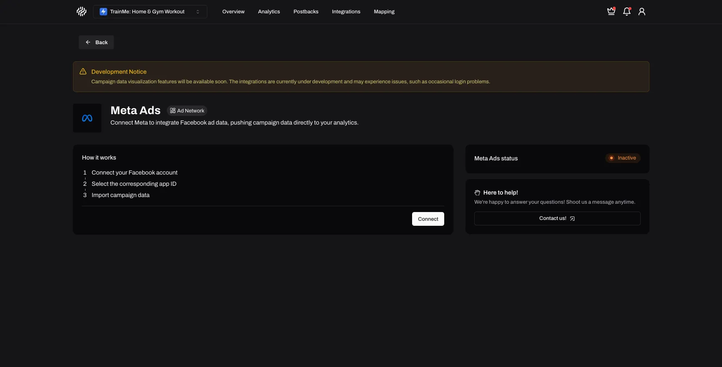Click the app logo in top-left corner
The height and width of the screenshot is (367, 722).
pyautogui.click(x=81, y=12)
